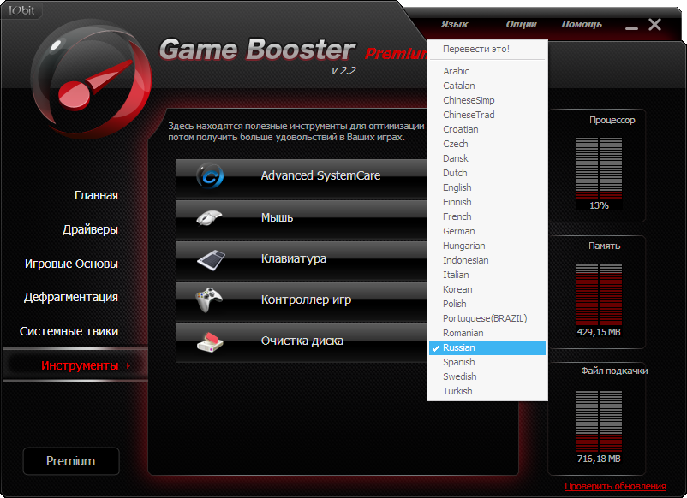
Task: Click the keyboard icon beside Клавиатура
Action: pos(211,259)
